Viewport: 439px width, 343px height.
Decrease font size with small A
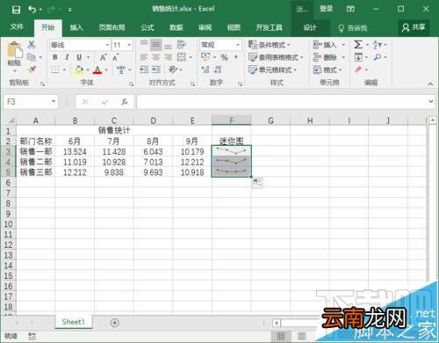[116, 57]
